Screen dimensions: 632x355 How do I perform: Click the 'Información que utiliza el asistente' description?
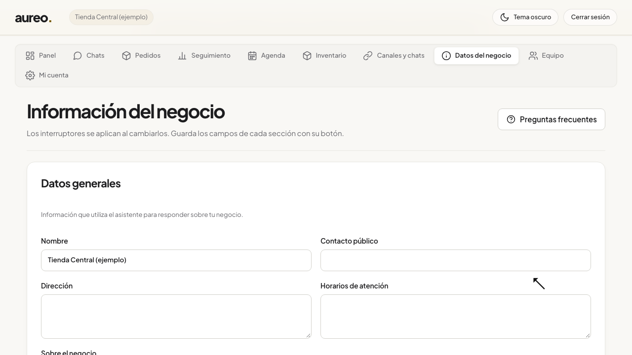coord(142,214)
